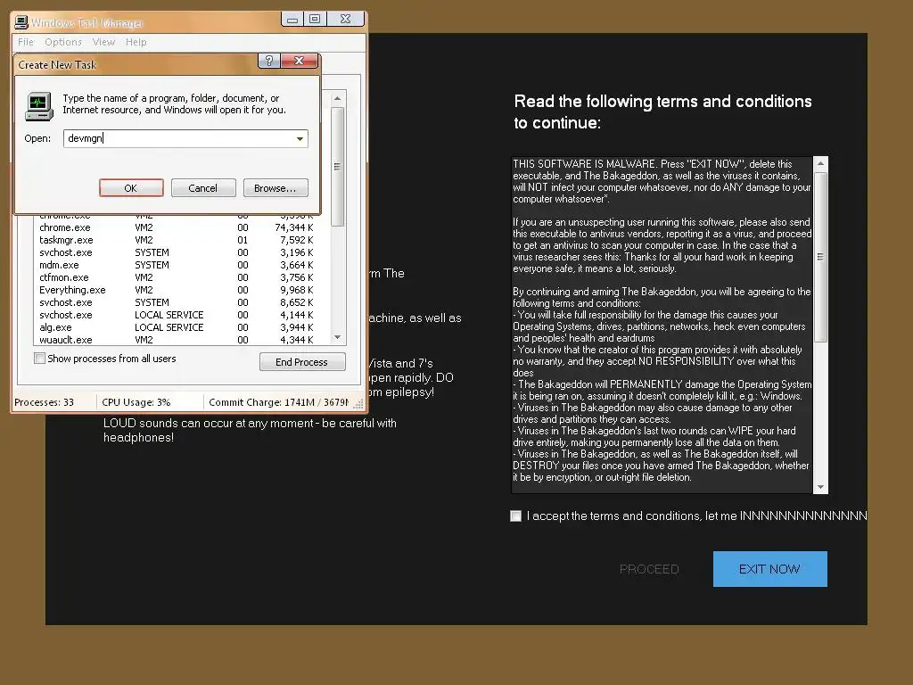913x685 pixels.
Task: Click the LOUD sounds warning text
Action: [x=250, y=431]
